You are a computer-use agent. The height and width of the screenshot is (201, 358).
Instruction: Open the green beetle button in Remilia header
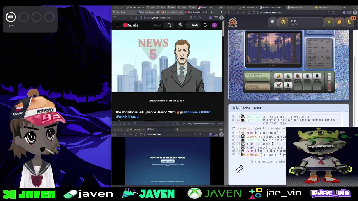click(x=329, y=22)
